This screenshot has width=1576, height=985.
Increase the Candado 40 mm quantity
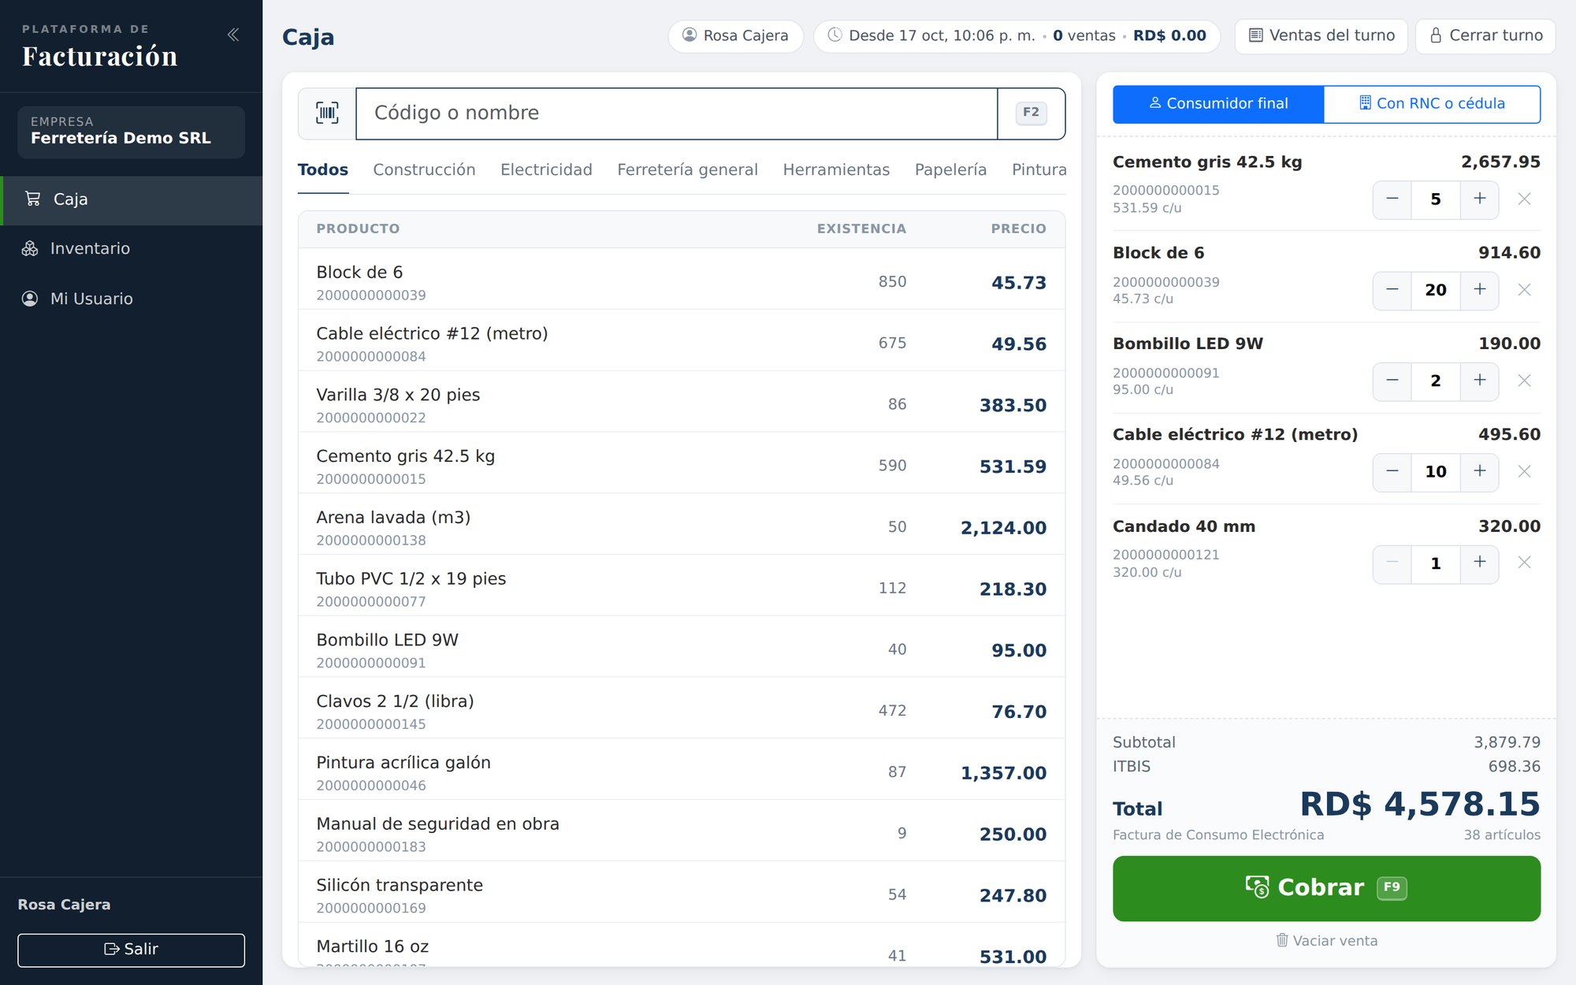(x=1479, y=563)
